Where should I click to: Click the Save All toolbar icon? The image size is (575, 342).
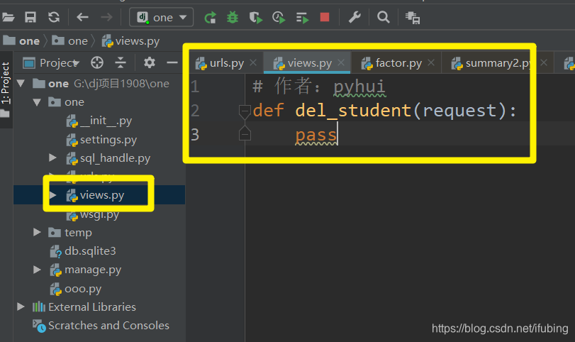30,17
